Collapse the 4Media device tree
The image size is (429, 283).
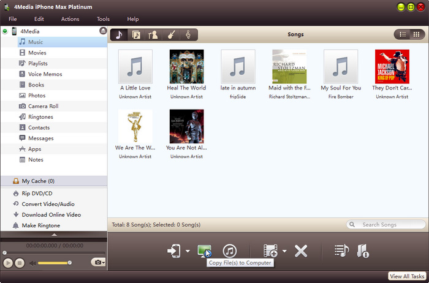point(5,31)
